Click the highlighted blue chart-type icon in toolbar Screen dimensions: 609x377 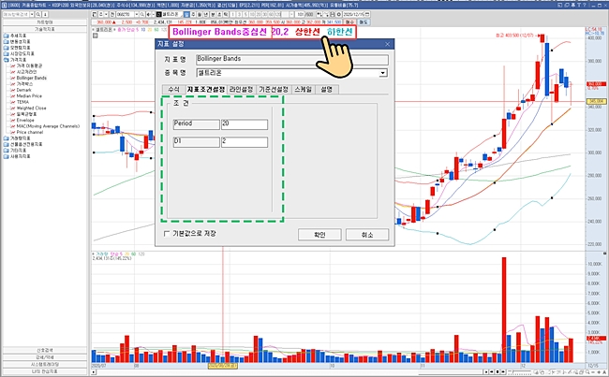tap(186, 14)
